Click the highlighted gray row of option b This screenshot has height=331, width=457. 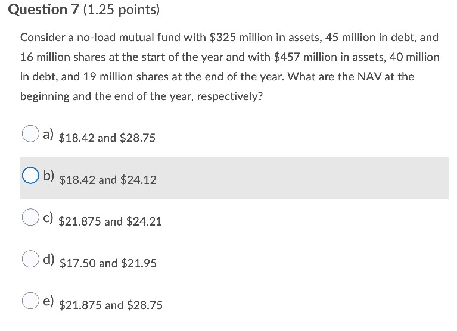coord(234,178)
